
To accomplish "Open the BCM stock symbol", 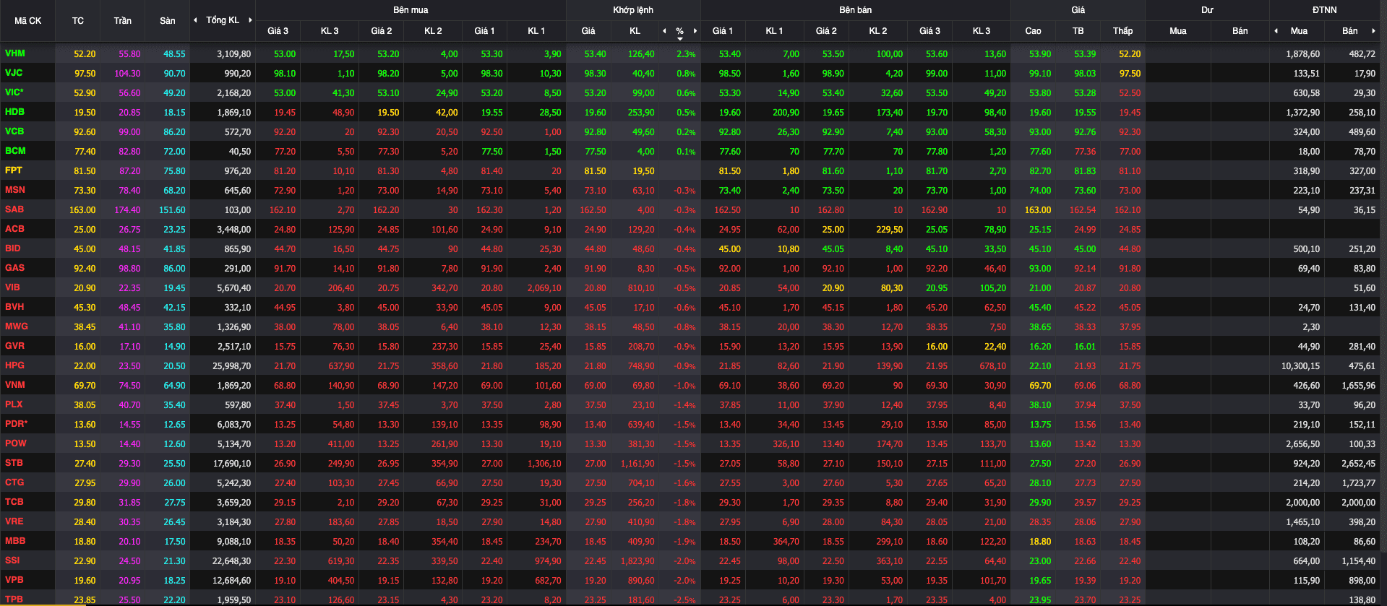I will click(x=15, y=151).
